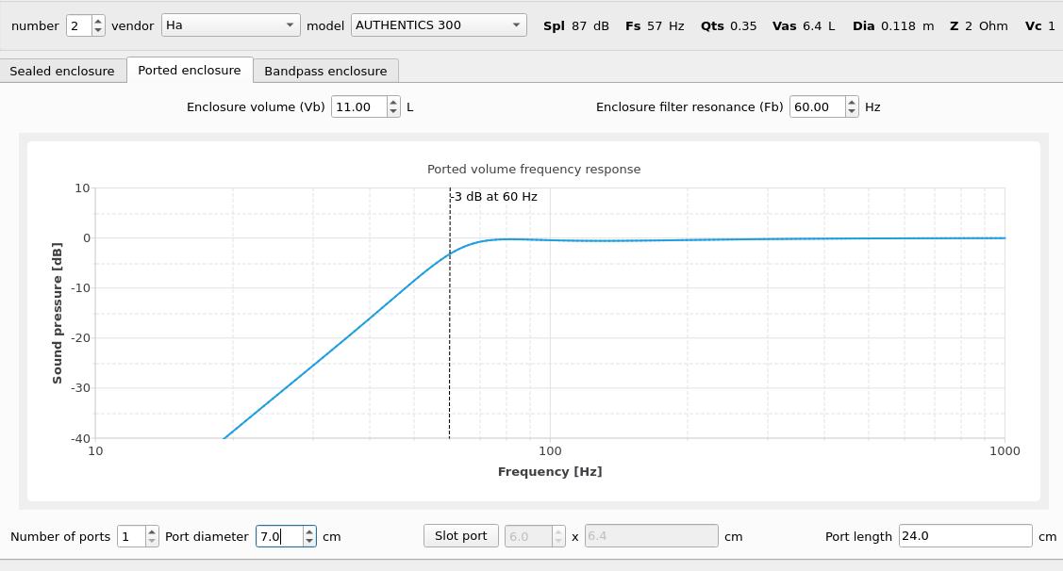Decrease Enclosure filter resonance (Fb) value
Viewport: 1063px width, 571px height.
[x=852, y=111]
